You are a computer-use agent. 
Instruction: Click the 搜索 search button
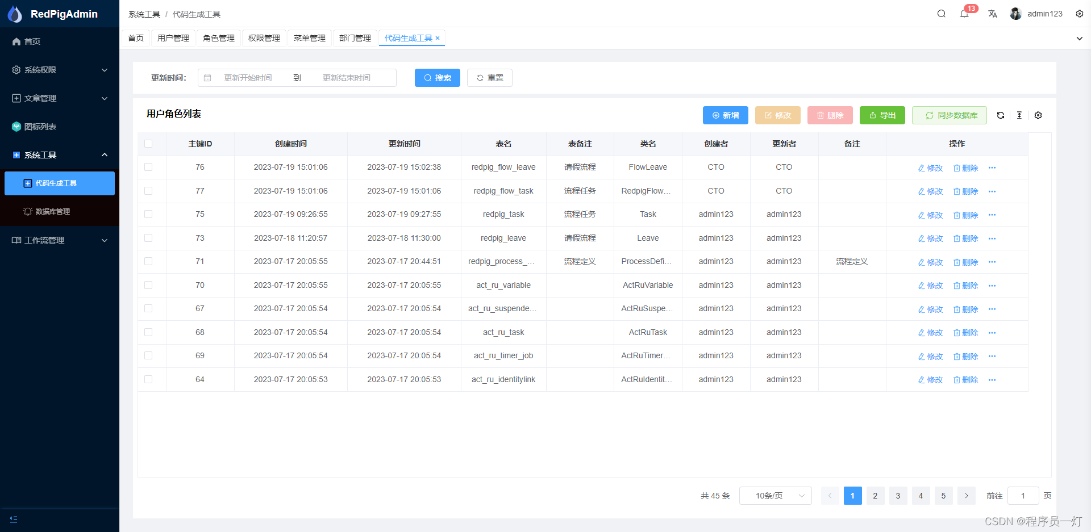[x=438, y=78]
